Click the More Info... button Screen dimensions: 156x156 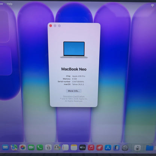click(x=74, y=91)
